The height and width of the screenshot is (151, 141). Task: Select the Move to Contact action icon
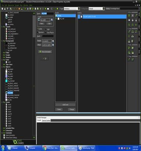point(129,41)
